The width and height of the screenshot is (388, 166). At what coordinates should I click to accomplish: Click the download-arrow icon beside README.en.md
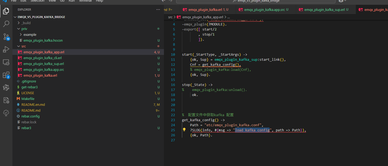pos(18,104)
